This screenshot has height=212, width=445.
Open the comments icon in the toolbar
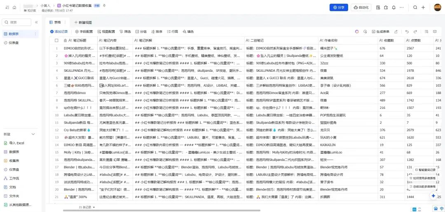click(435, 31)
